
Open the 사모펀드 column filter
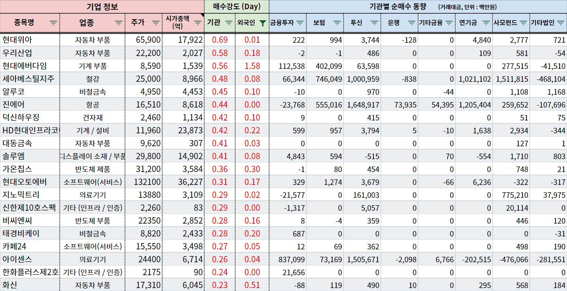click(x=523, y=23)
